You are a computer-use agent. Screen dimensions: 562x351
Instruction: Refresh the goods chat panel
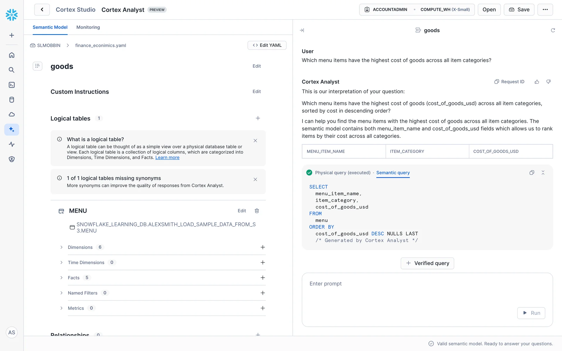pyautogui.click(x=553, y=30)
